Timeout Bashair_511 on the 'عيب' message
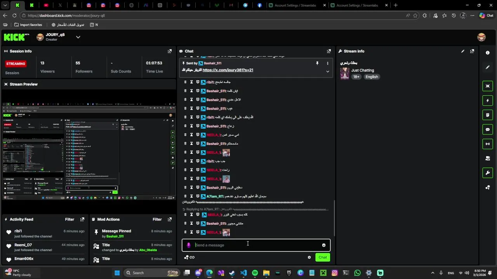Screen dimensions: 497x279 (x=191, y=108)
